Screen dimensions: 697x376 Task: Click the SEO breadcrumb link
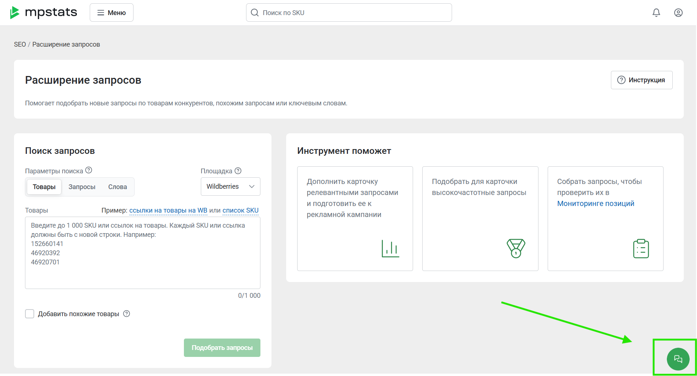click(x=20, y=44)
